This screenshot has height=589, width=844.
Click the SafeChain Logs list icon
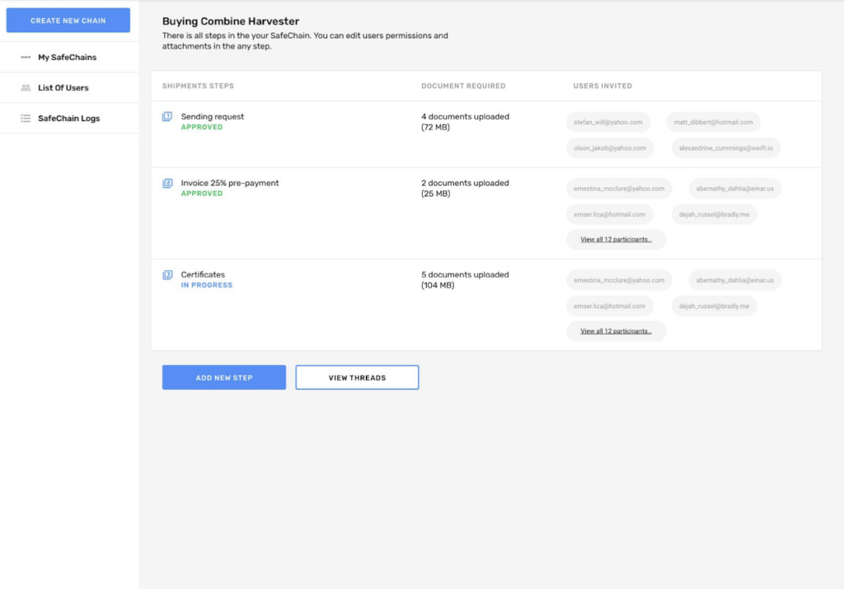25,118
